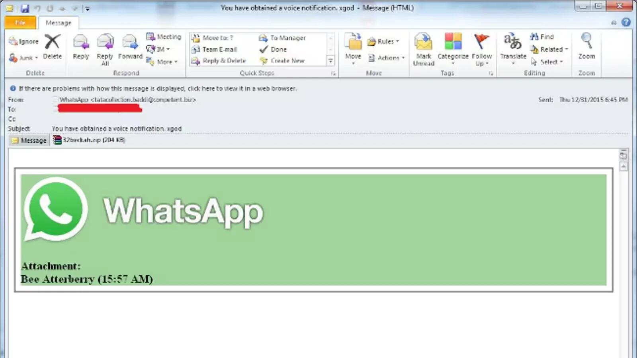637x358 pixels.
Task: Click Reply All
Action: (x=105, y=49)
